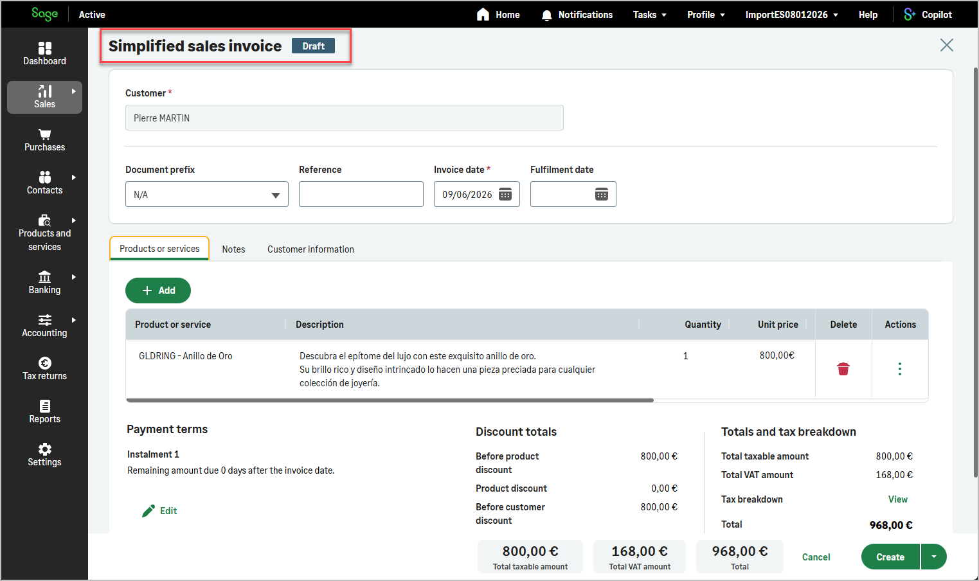Click the bold total 968,00 € value
The image size is (979, 581).
[891, 525]
